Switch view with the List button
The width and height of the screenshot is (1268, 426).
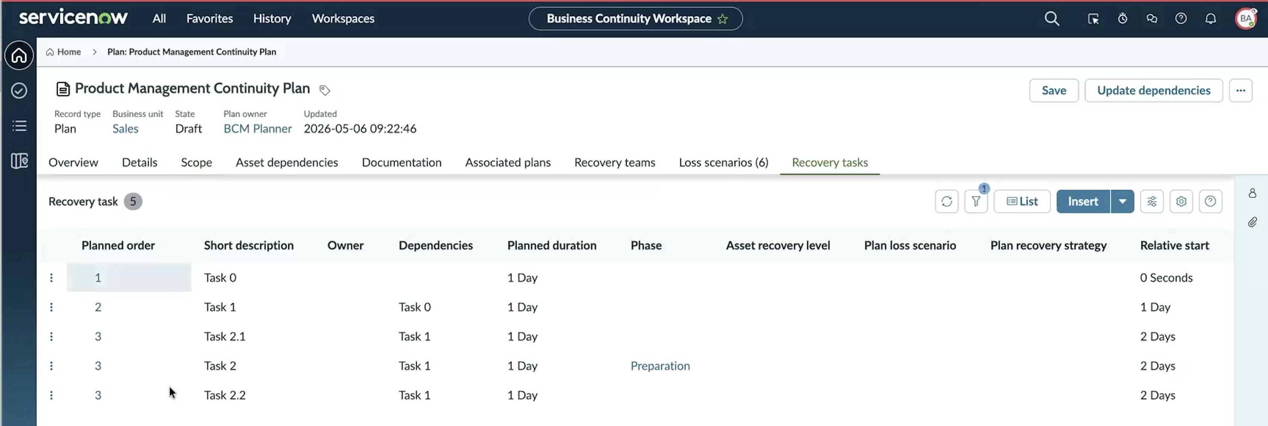coord(1022,201)
